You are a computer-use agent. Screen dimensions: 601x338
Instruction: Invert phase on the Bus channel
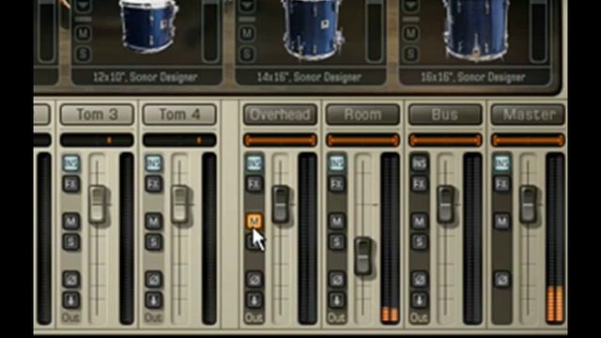420,280
